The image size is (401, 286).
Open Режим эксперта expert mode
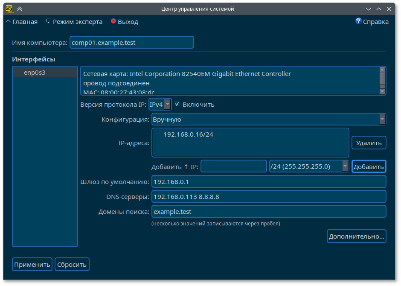(x=74, y=22)
